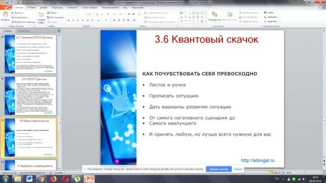Click Reset (Восстановить) slide button

[56, 17]
